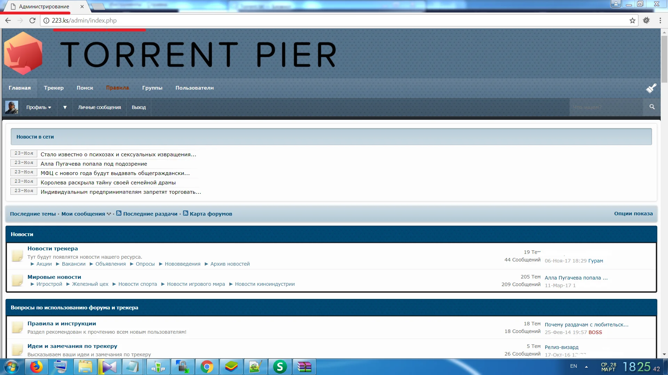
Task: Click the address bar showing 223.ks/admin/index.php
Action: coord(339,20)
